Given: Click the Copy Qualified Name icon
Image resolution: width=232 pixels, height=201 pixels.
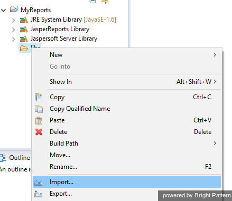Looking at the screenshot, I should tap(39, 109).
